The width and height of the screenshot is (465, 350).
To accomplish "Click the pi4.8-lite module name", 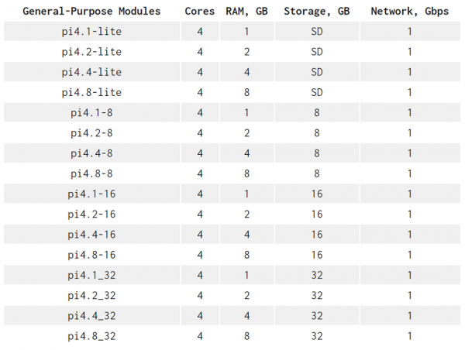I will point(91,93).
